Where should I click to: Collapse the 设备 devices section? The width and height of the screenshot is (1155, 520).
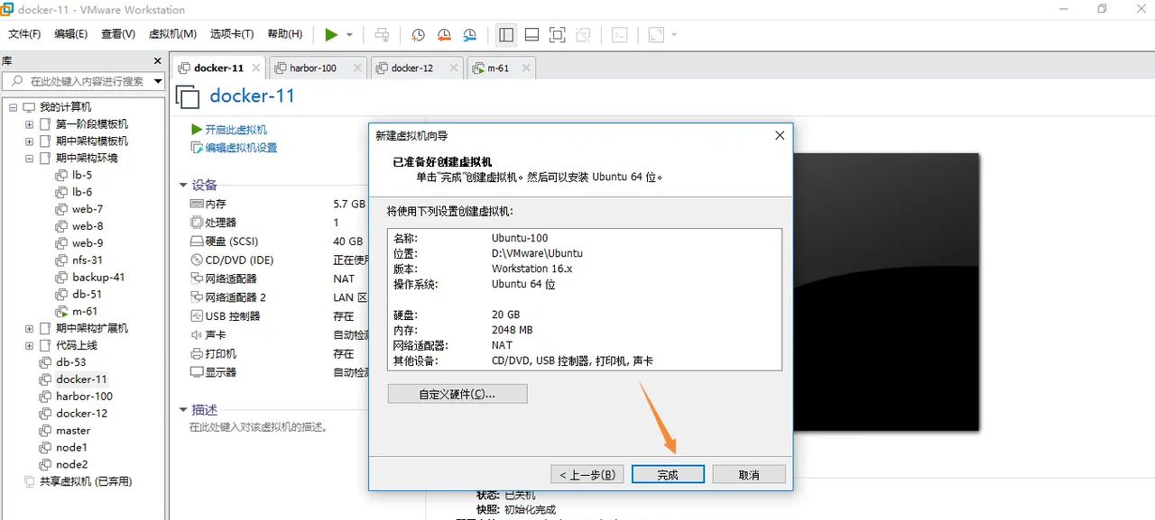[x=184, y=184]
